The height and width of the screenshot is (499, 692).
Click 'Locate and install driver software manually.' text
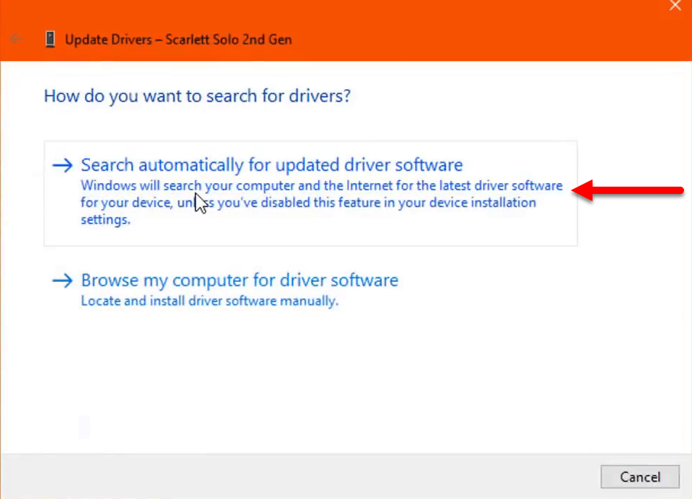(210, 301)
